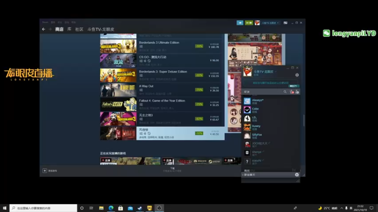Click the Add a Game button label
This screenshot has width=378, height=212.
(52, 171)
